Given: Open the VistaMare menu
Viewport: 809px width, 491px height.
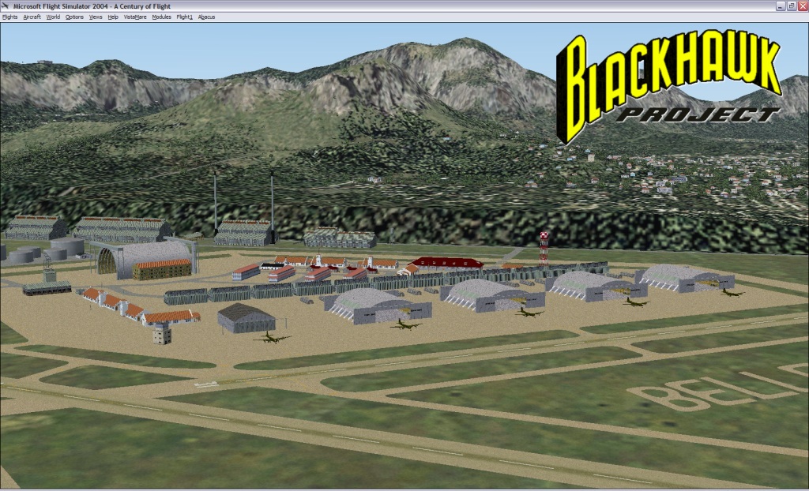Looking at the screenshot, I should (x=135, y=17).
